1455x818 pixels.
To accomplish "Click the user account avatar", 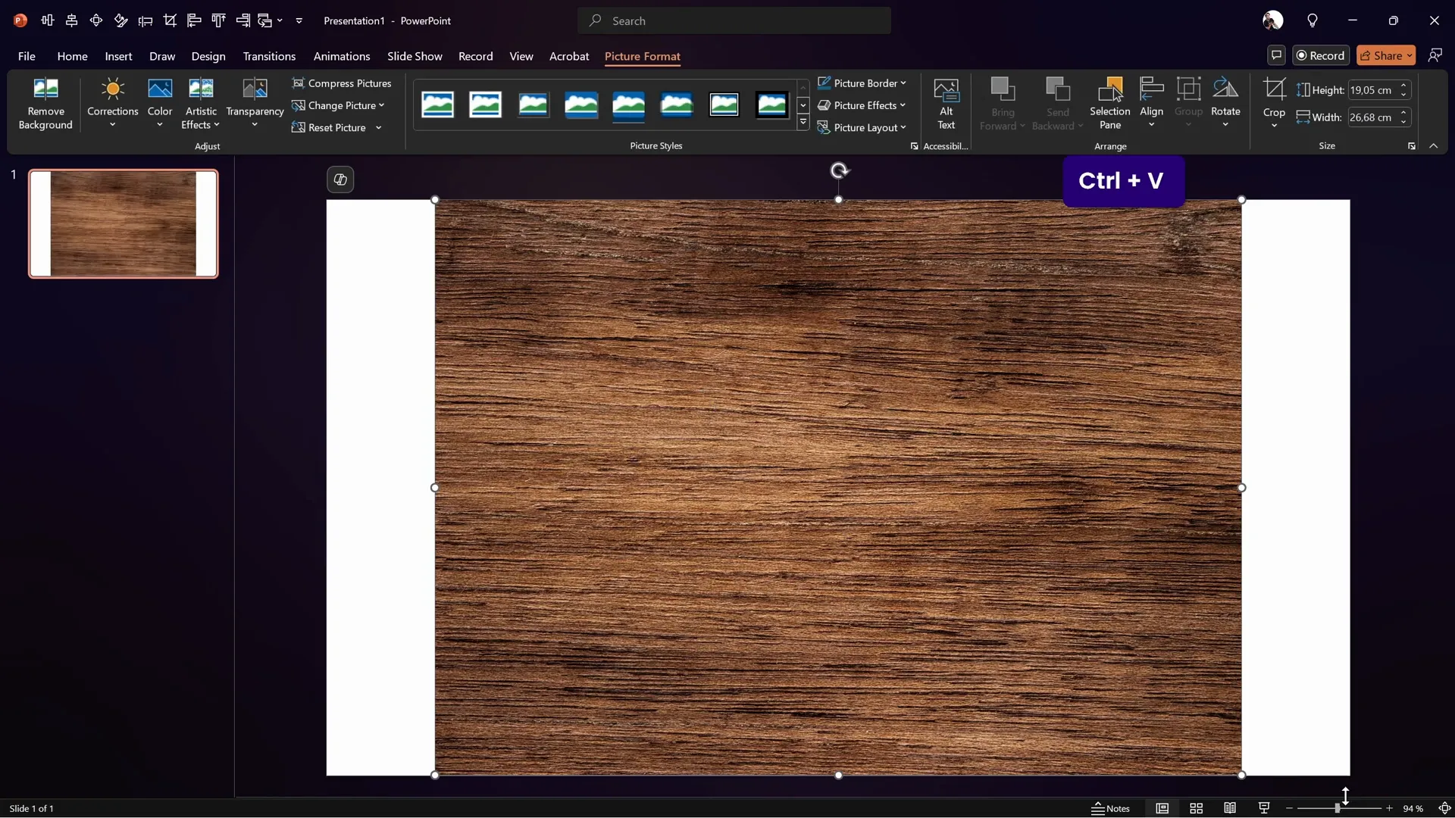I will (x=1273, y=20).
